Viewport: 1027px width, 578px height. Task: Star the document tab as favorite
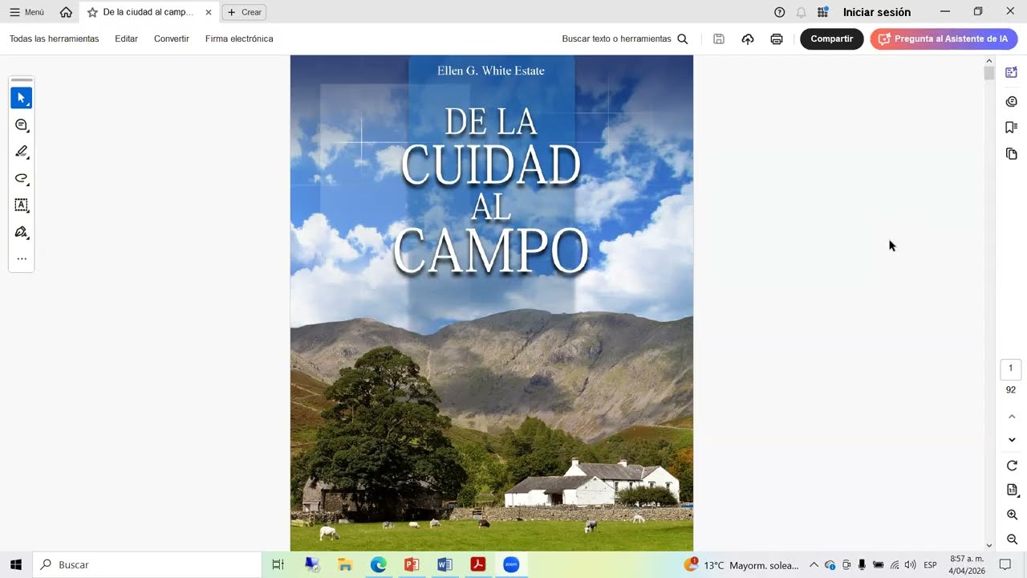coord(92,12)
